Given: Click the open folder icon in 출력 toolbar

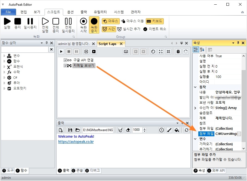Looking at the screenshot, I should 78,130.
